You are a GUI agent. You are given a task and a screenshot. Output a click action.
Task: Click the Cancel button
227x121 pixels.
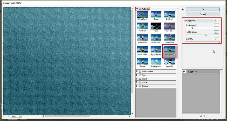pyautogui.click(x=203, y=14)
